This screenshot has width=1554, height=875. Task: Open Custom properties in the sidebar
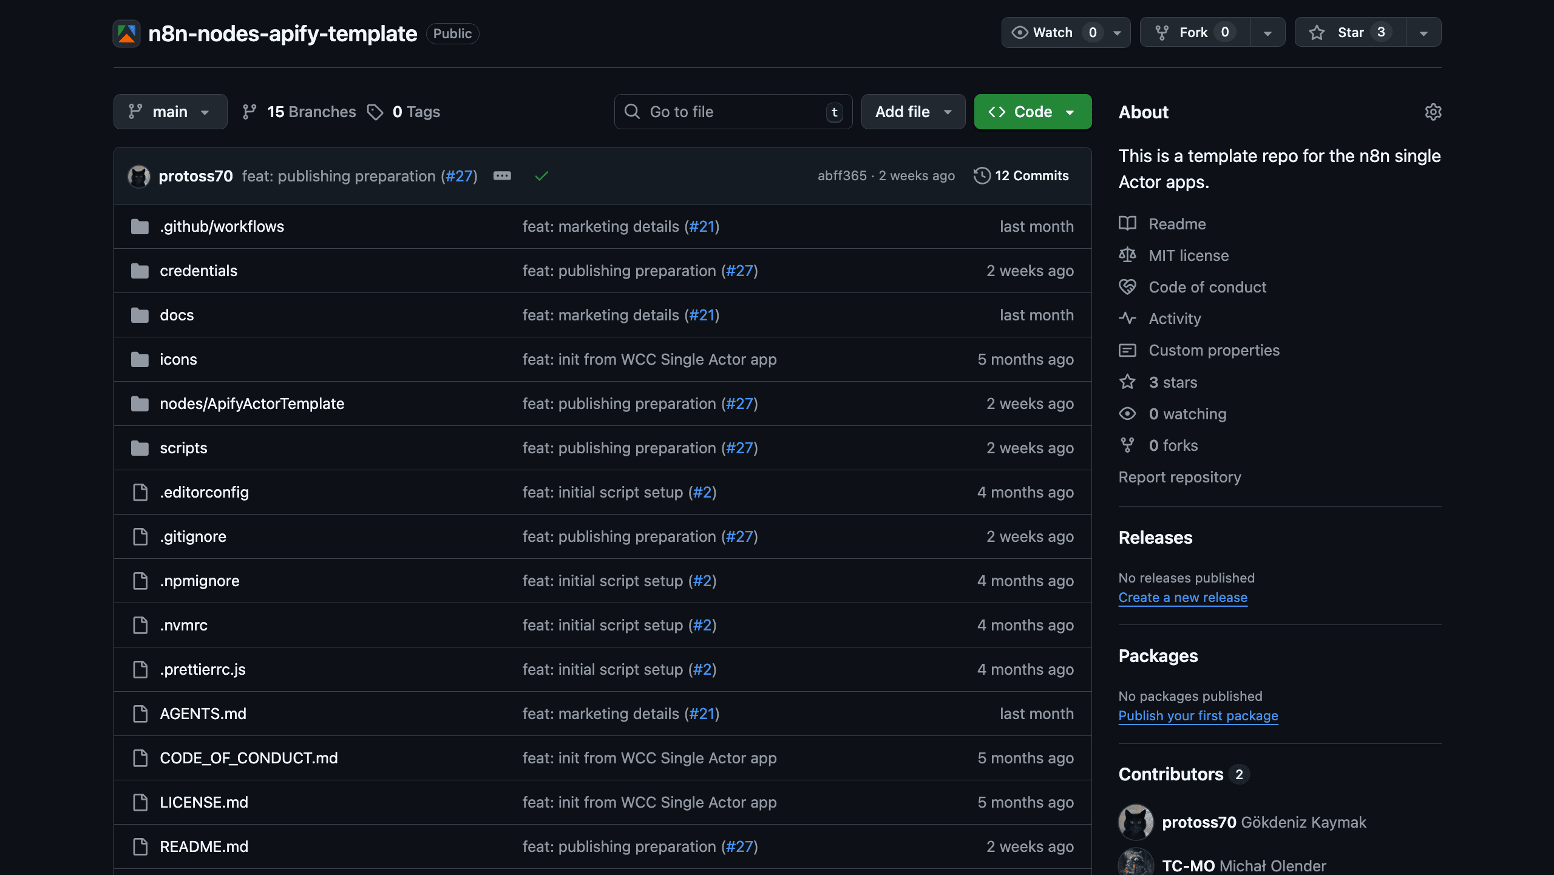1214,350
